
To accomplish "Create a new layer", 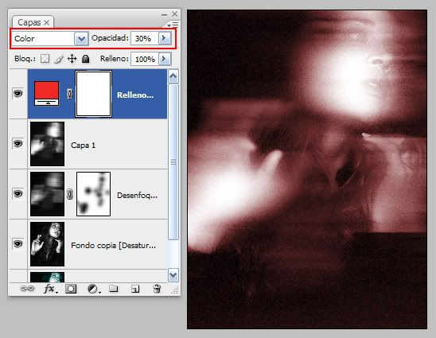I will 135,289.
